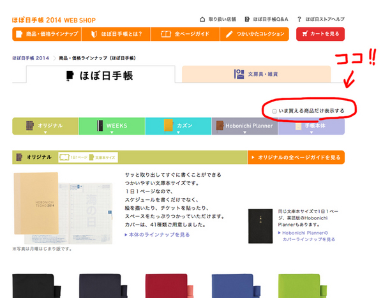Follow the 本体のラインナップを見る link
The image size is (383, 298).
click(160, 235)
